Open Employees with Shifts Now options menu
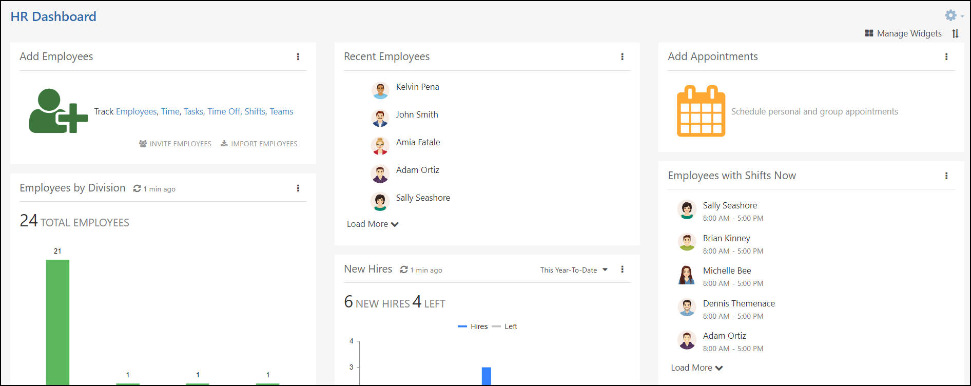The image size is (971, 386). tap(946, 176)
